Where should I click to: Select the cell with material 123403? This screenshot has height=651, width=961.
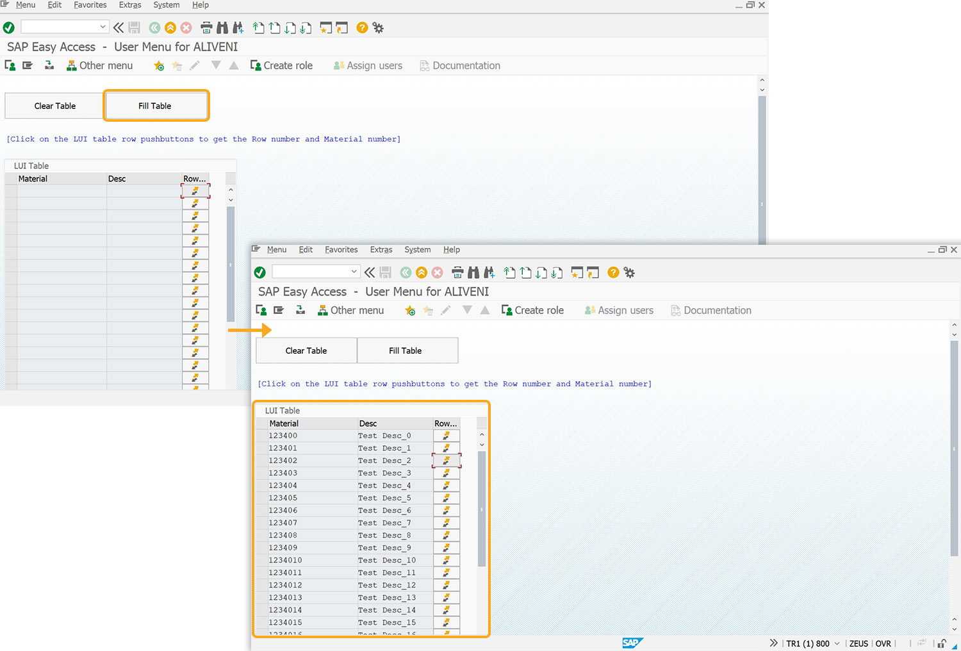(x=313, y=473)
